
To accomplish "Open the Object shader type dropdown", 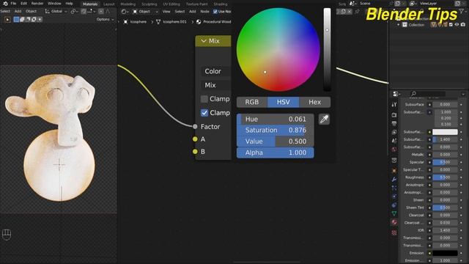I will [145, 12].
